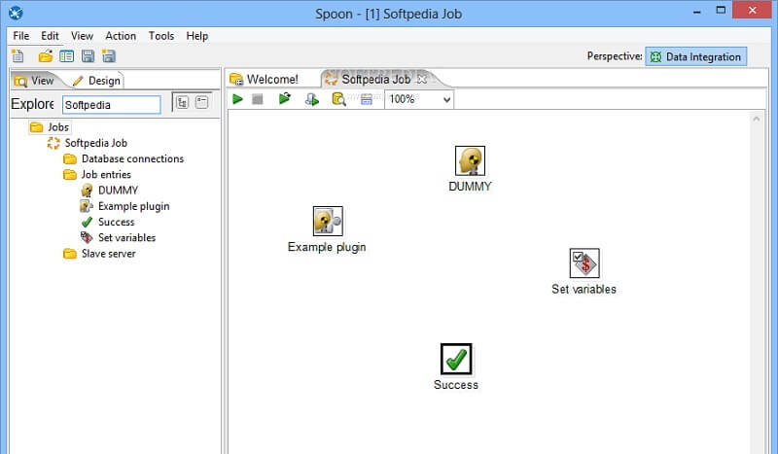The height and width of the screenshot is (454, 778).
Task: Select the Database connections folder
Action: click(x=124, y=158)
